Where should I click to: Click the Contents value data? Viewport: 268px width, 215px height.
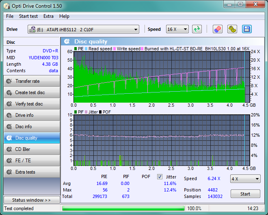(x=53, y=71)
